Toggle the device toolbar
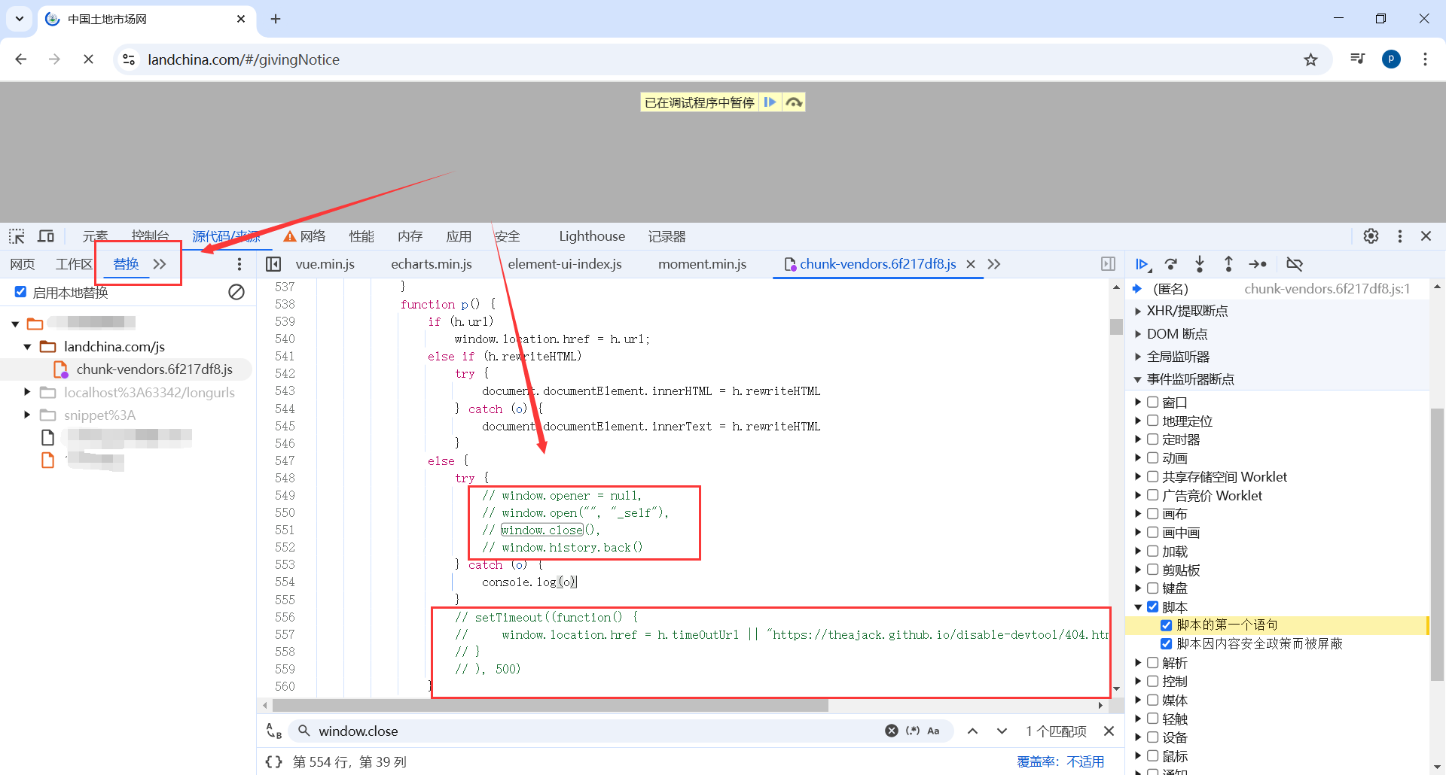This screenshot has width=1446, height=775. click(46, 236)
